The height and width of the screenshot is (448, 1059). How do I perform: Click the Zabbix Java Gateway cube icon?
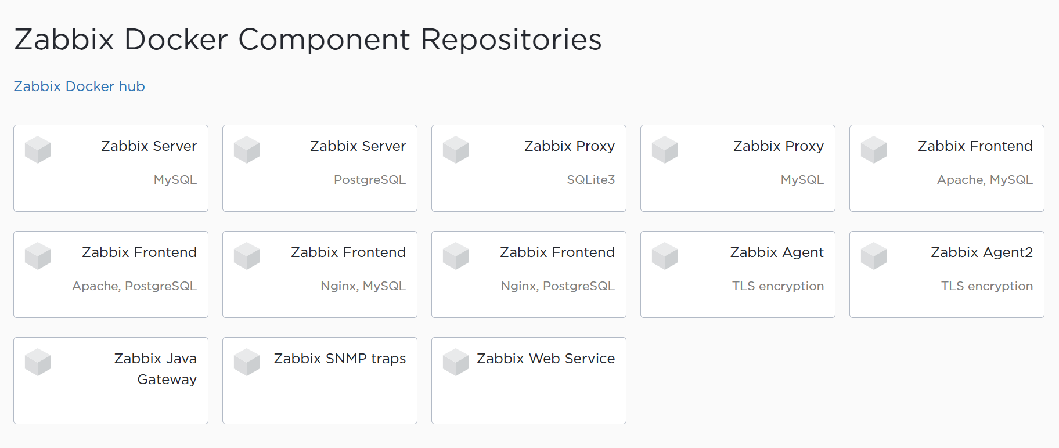pyautogui.click(x=38, y=362)
